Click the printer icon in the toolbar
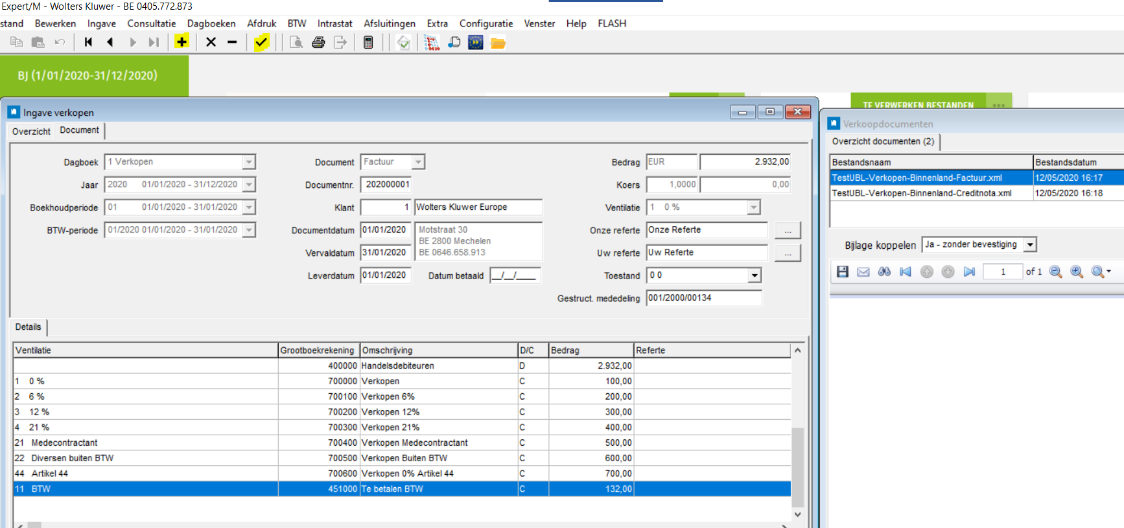Screen dimensions: 1124x528 pyautogui.click(x=318, y=43)
